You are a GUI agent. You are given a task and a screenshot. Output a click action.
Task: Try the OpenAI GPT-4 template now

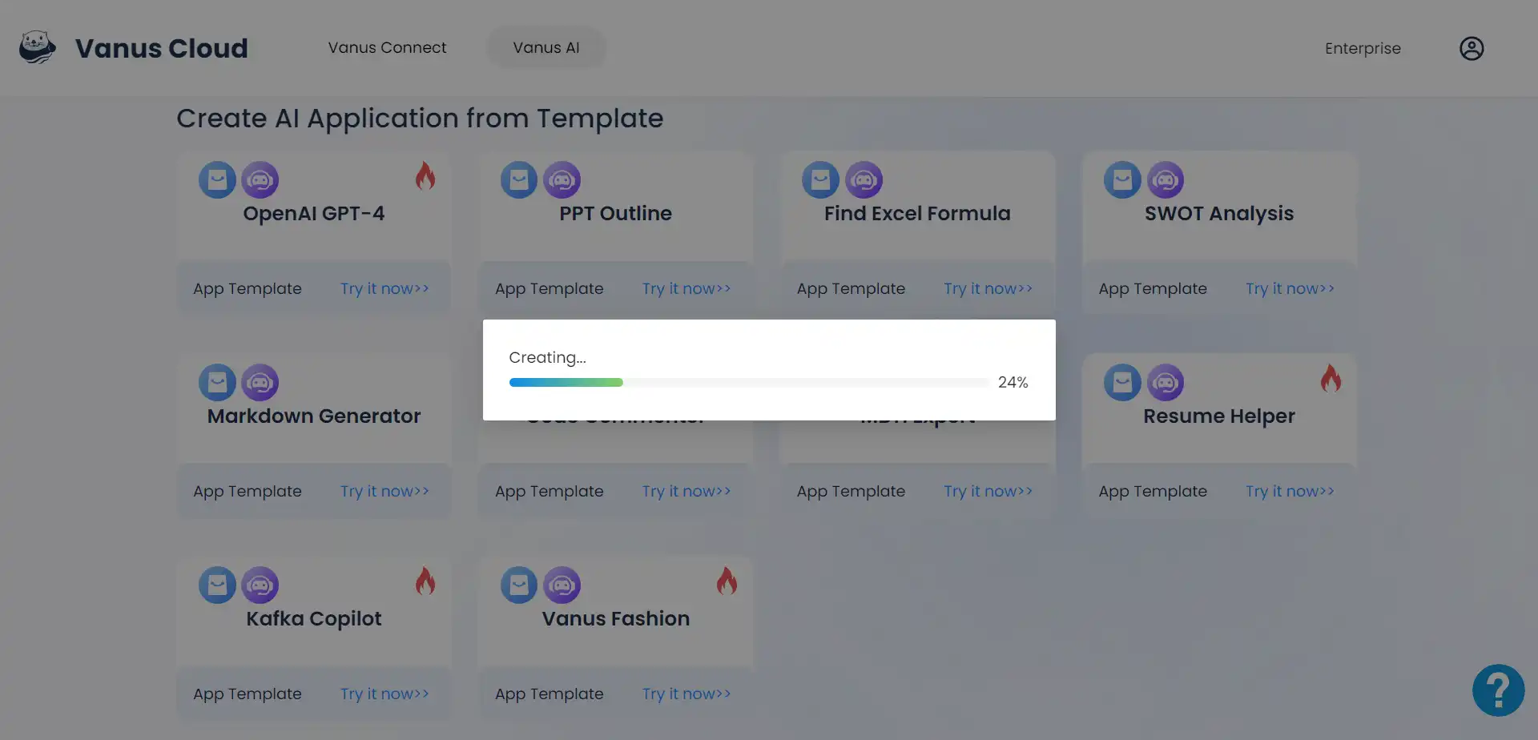tap(384, 289)
